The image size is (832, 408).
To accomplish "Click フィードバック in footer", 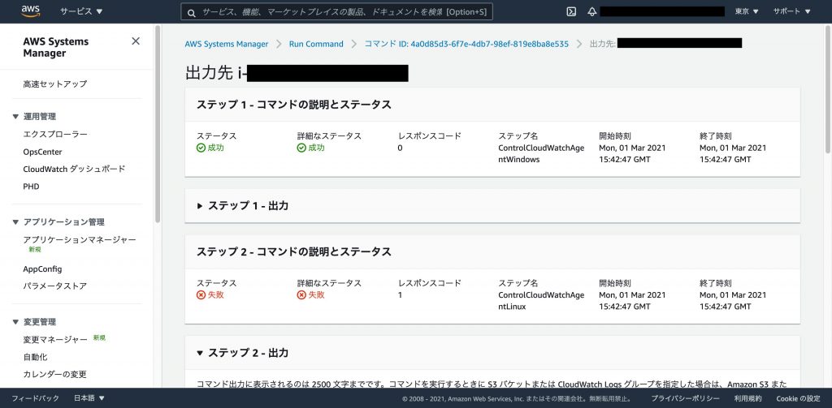I will 36,398.
